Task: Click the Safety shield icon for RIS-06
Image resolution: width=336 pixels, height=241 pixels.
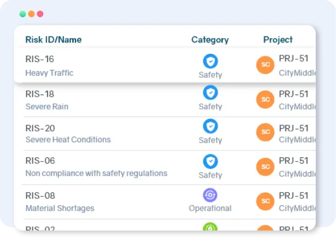Action: [x=210, y=162]
